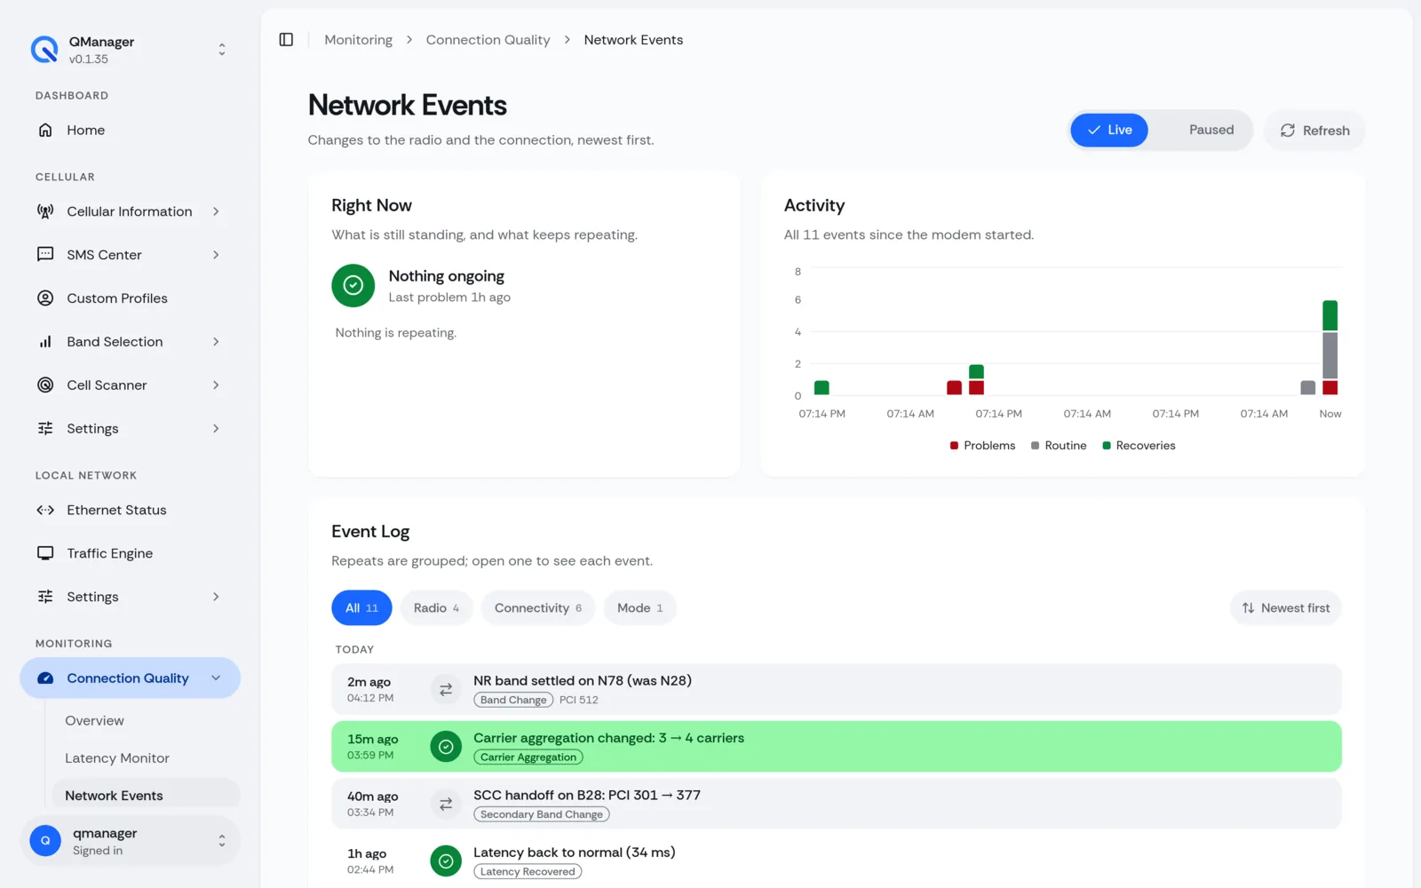The image size is (1421, 888).
Task: Click swap icon on NR band settled event
Action: pyautogui.click(x=446, y=690)
